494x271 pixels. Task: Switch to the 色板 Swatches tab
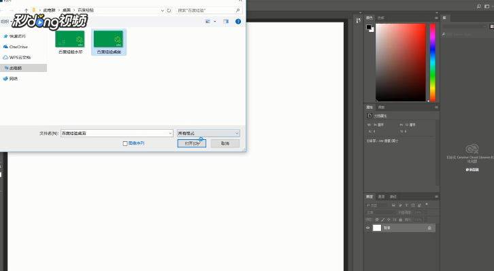[381, 18]
